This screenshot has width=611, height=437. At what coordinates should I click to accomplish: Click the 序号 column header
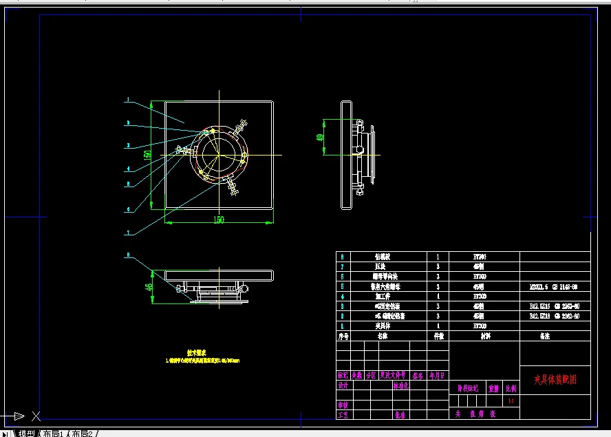343,336
